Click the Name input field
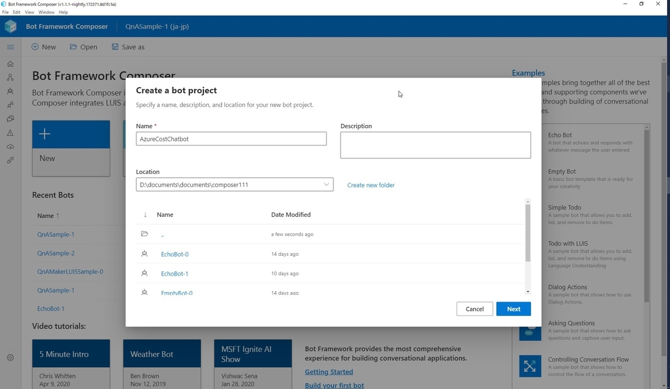This screenshot has width=670, height=389. point(231,139)
